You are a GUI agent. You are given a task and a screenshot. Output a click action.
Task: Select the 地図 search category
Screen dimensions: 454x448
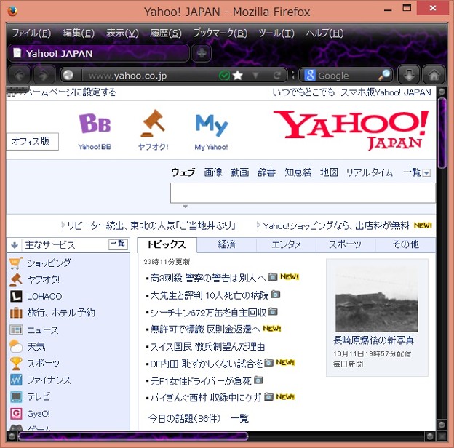[x=329, y=172]
